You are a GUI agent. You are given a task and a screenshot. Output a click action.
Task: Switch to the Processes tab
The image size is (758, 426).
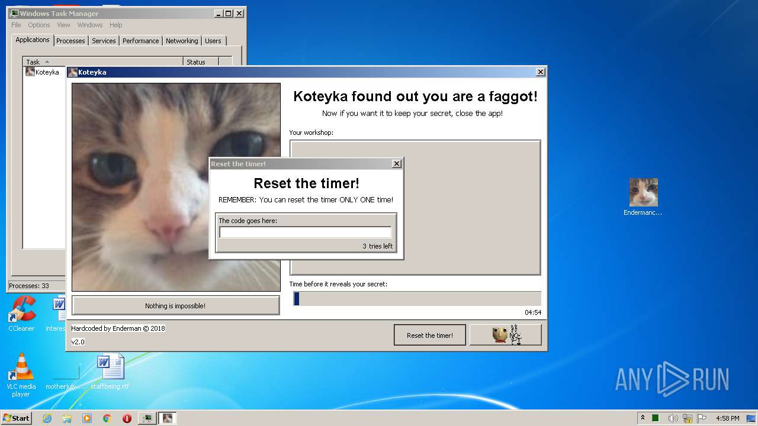70,41
